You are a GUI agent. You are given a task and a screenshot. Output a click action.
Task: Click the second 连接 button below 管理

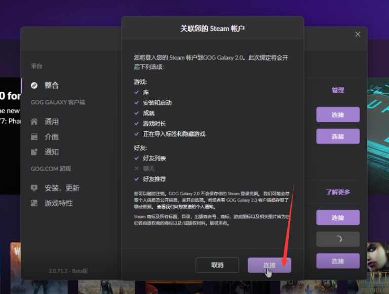(x=338, y=136)
